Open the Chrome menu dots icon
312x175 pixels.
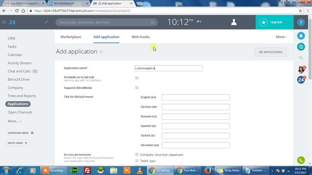click(x=308, y=11)
